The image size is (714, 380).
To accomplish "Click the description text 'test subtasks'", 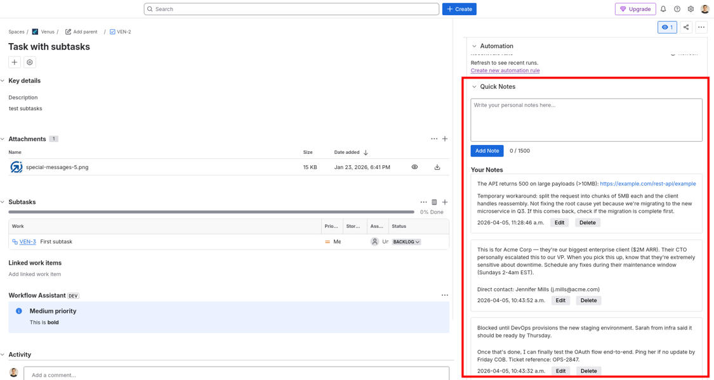I will (x=25, y=109).
